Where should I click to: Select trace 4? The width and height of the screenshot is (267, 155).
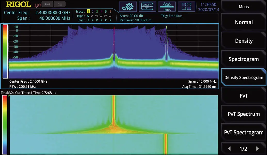point(101,11)
